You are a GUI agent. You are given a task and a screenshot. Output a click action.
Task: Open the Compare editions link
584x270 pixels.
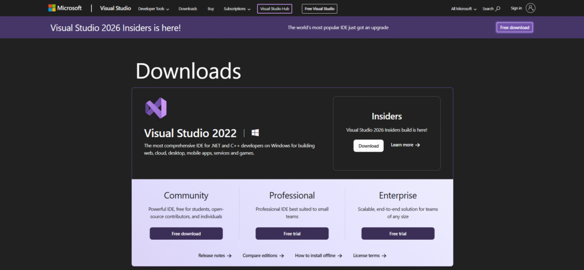tap(263, 256)
